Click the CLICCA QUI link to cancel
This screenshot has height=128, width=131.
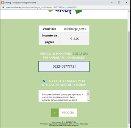(81, 54)
